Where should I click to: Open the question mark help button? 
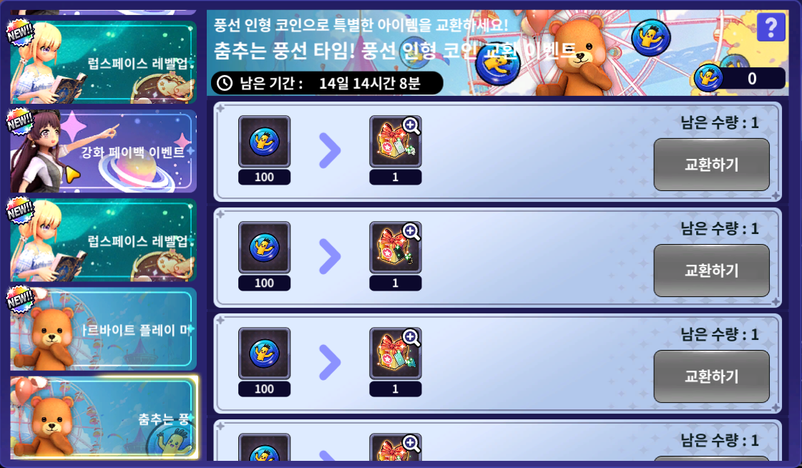[x=771, y=26]
